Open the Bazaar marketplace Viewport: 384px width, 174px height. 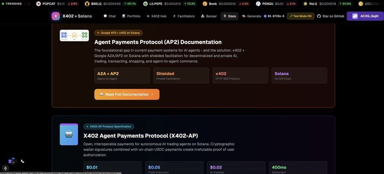click(x=209, y=16)
